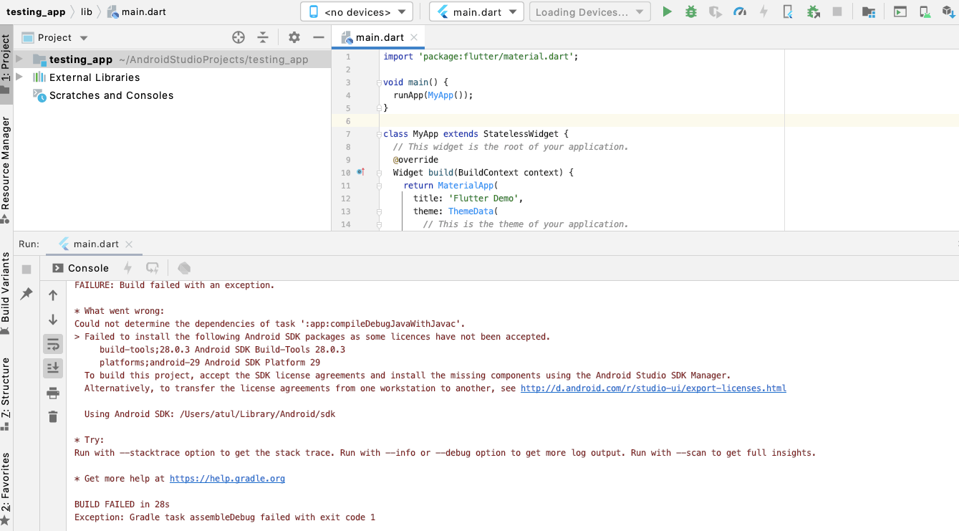Open Z: Structure side tab
The width and height of the screenshot is (959, 531).
6,395
